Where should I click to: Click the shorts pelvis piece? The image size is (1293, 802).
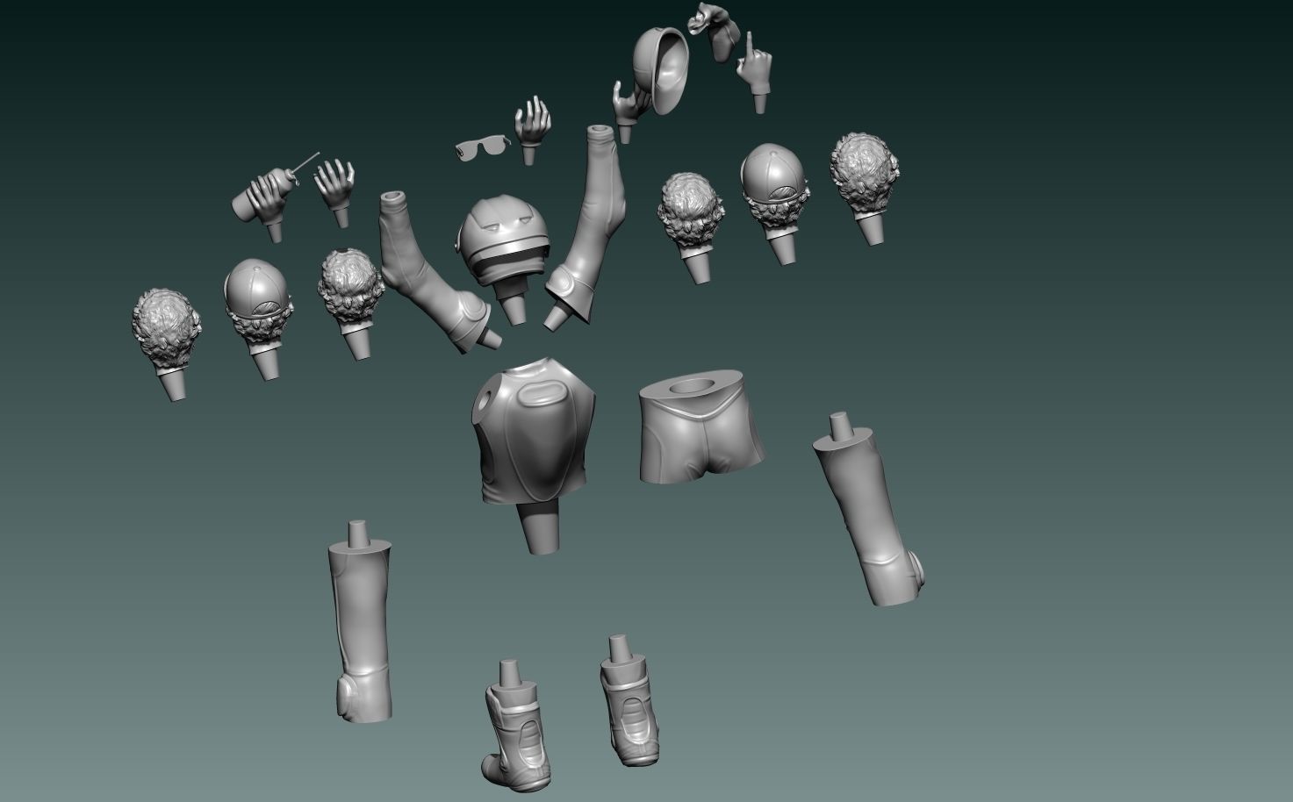701,427
